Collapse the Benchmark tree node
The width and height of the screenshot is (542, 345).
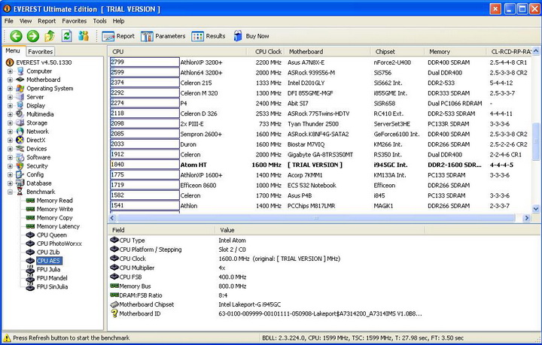(10, 192)
